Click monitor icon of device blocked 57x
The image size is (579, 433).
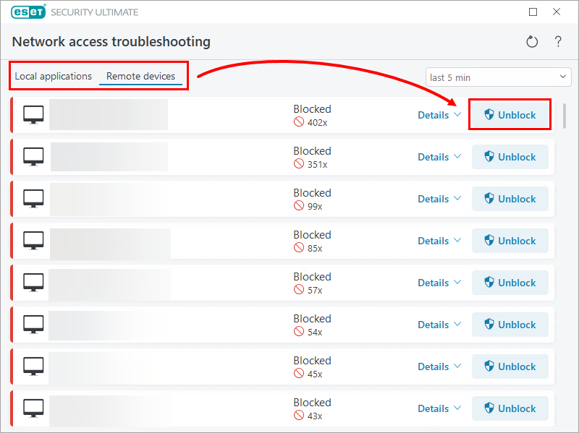click(33, 283)
